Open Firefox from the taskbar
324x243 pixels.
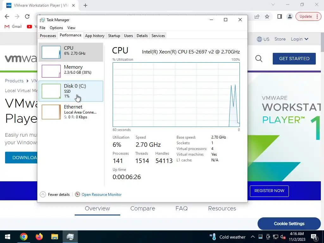[x=39, y=237]
